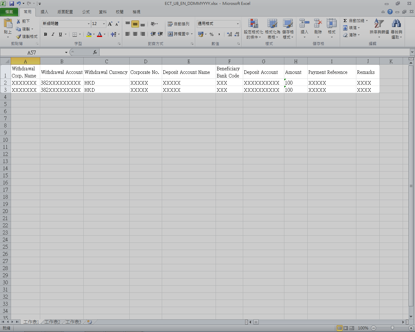Click the Sort & Filter (排序與篩選) icon
The width and height of the screenshot is (415, 332).
pyautogui.click(x=379, y=24)
